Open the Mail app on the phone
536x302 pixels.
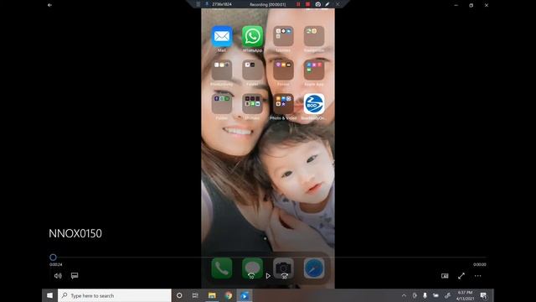pyautogui.click(x=222, y=36)
